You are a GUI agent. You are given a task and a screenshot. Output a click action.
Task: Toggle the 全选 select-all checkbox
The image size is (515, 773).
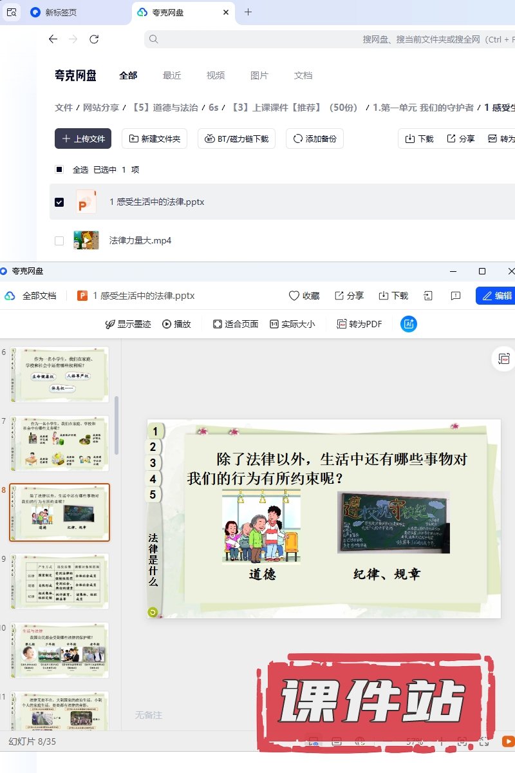point(59,169)
